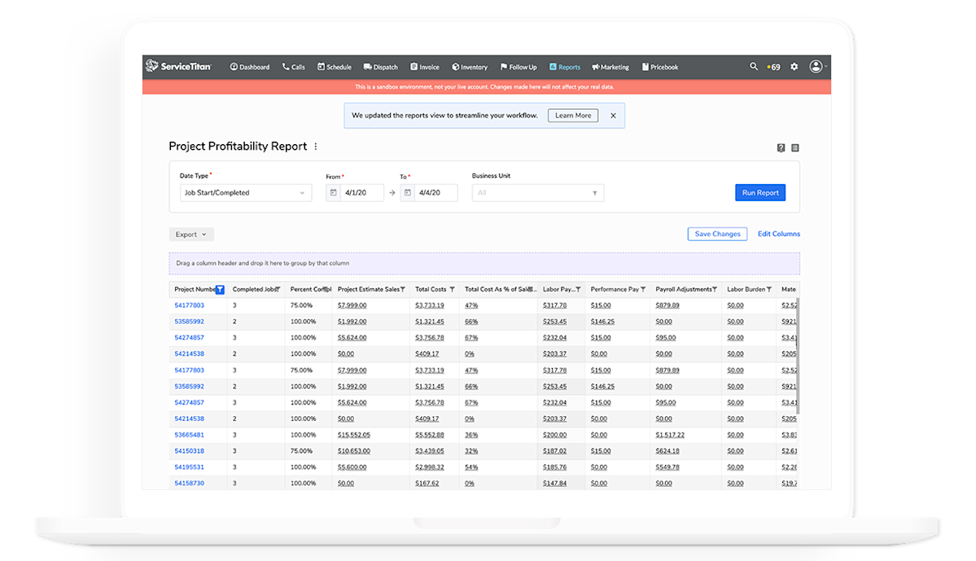Viewport: 976px width, 561px height.
Task: Open the Dashboard from the navigation bar
Action: [x=249, y=67]
